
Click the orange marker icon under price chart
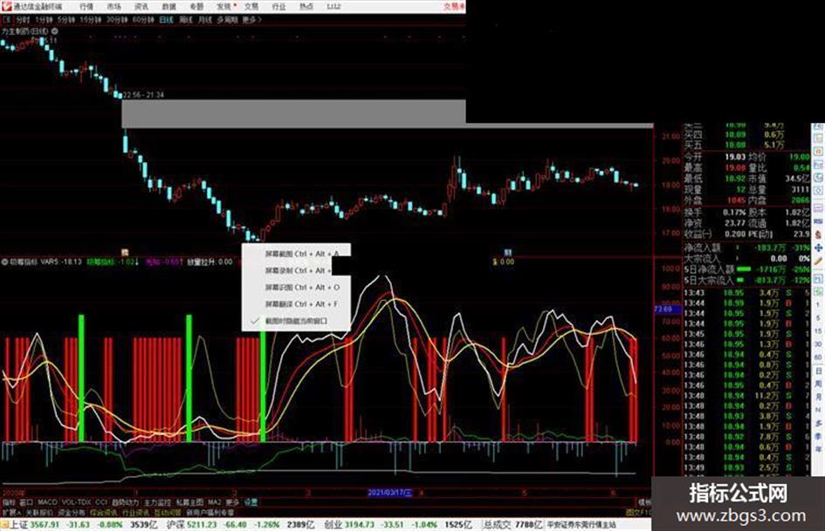tap(125, 253)
